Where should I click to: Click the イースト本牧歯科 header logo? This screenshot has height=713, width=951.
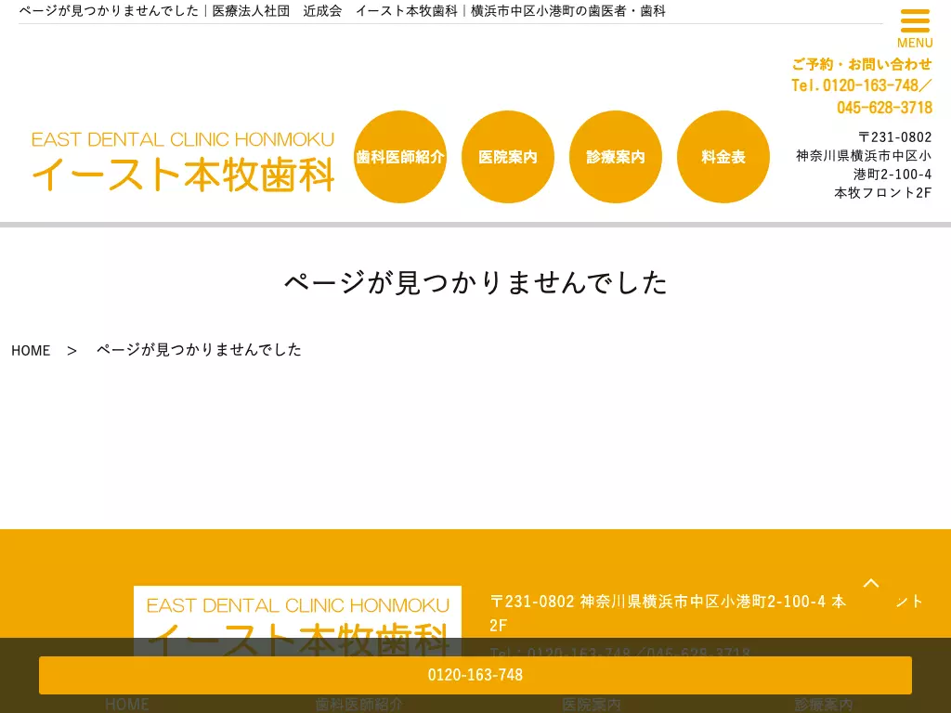pos(183,162)
